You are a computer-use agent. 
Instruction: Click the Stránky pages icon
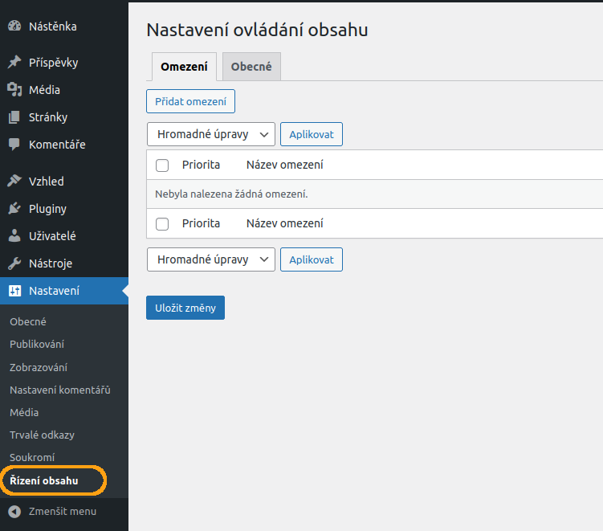tap(14, 117)
